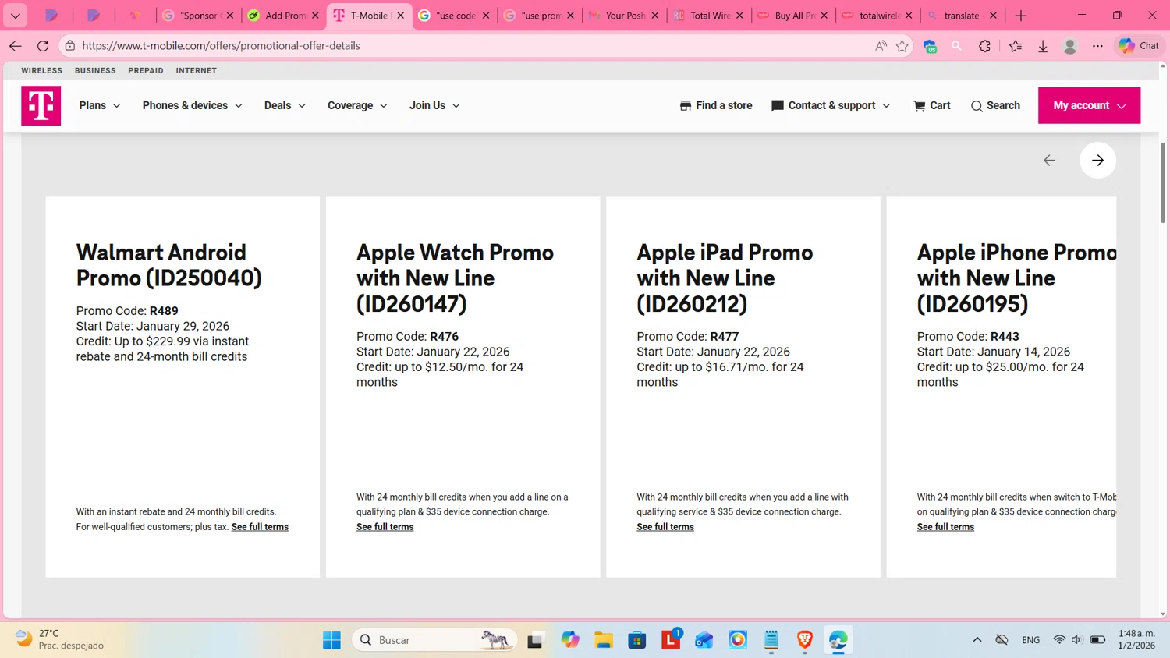The height and width of the screenshot is (658, 1170).
Task: See full terms for Apple Watch Promo
Action: tap(385, 527)
